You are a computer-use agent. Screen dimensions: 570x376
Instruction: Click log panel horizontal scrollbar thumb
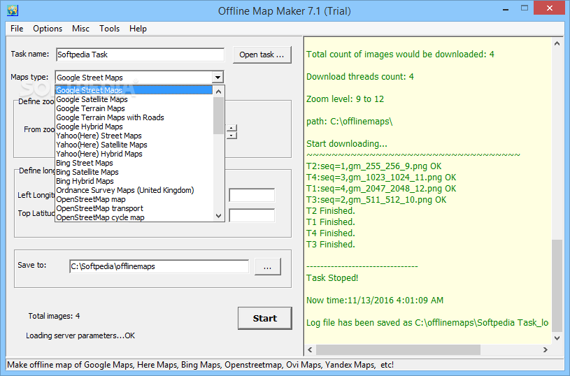pyautogui.click(x=398, y=350)
